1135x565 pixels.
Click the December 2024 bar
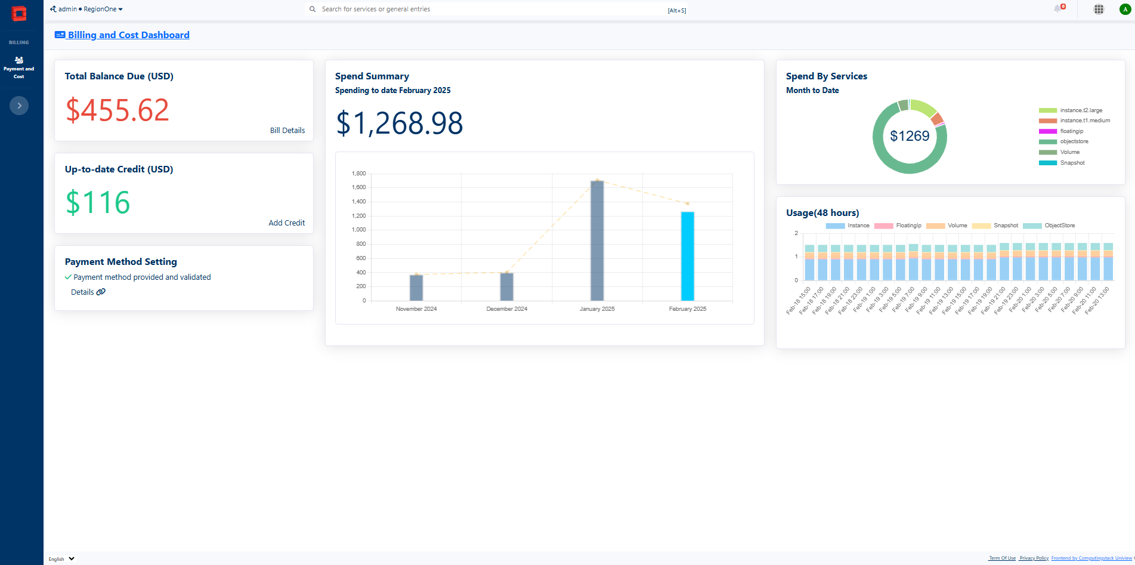(507, 287)
